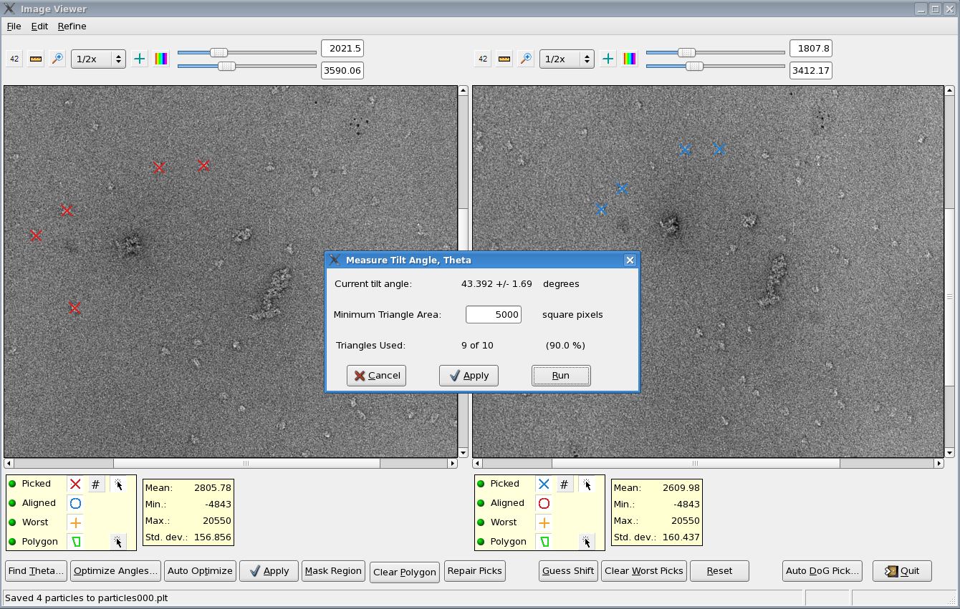
Task: Toggle the Worst indicator in right panel
Action: [x=481, y=522]
